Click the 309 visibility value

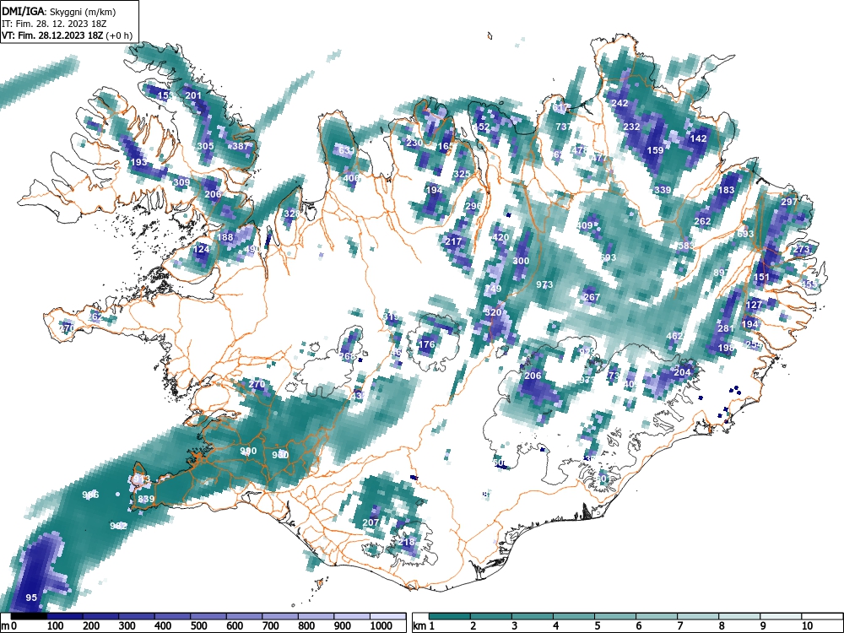coord(181,182)
